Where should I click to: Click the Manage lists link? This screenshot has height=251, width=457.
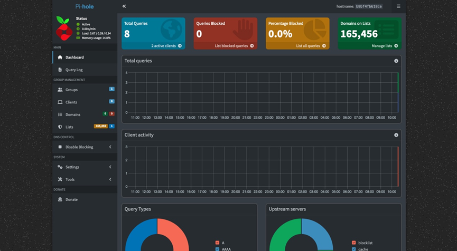click(x=384, y=46)
